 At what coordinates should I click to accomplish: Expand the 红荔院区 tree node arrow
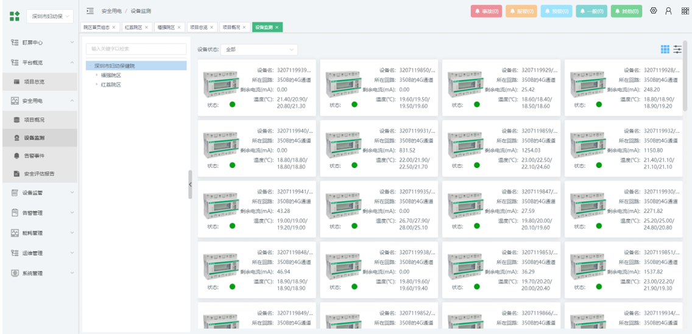pos(97,84)
